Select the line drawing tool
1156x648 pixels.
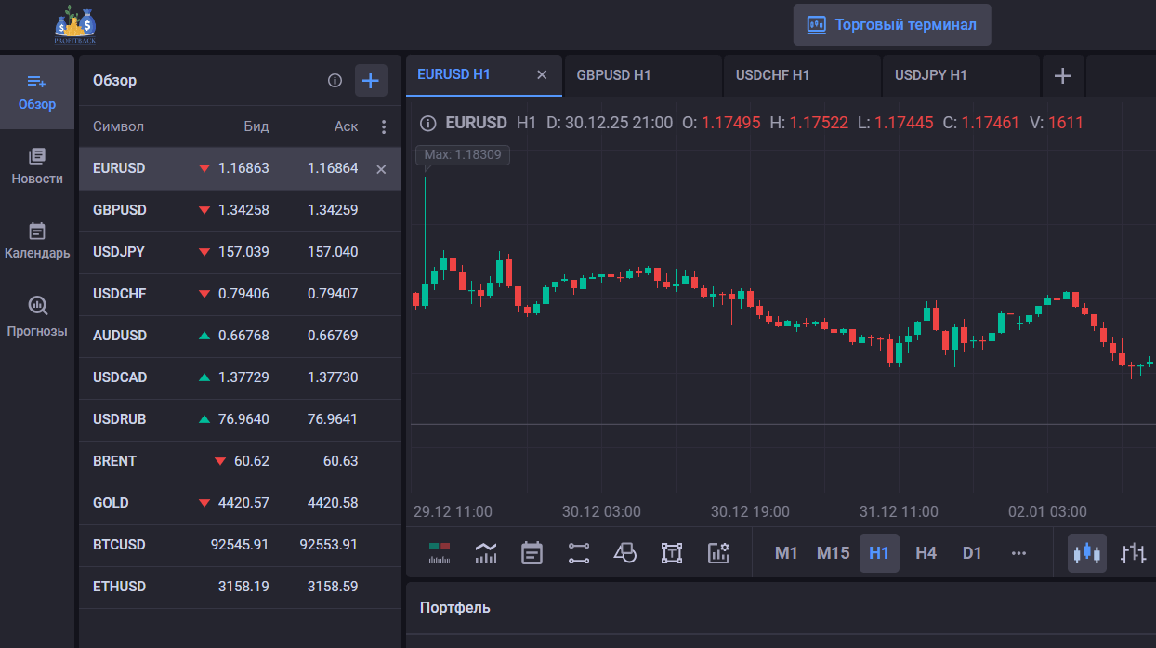click(x=578, y=553)
